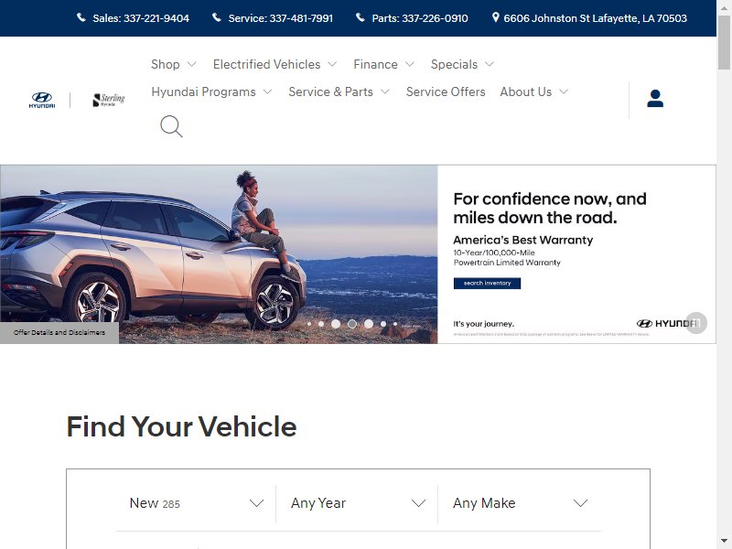Open the New 285 condition dropdown
Viewport: 732px width, 549px height.
point(196,503)
